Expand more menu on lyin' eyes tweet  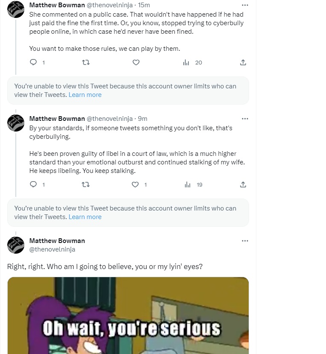click(x=245, y=241)
